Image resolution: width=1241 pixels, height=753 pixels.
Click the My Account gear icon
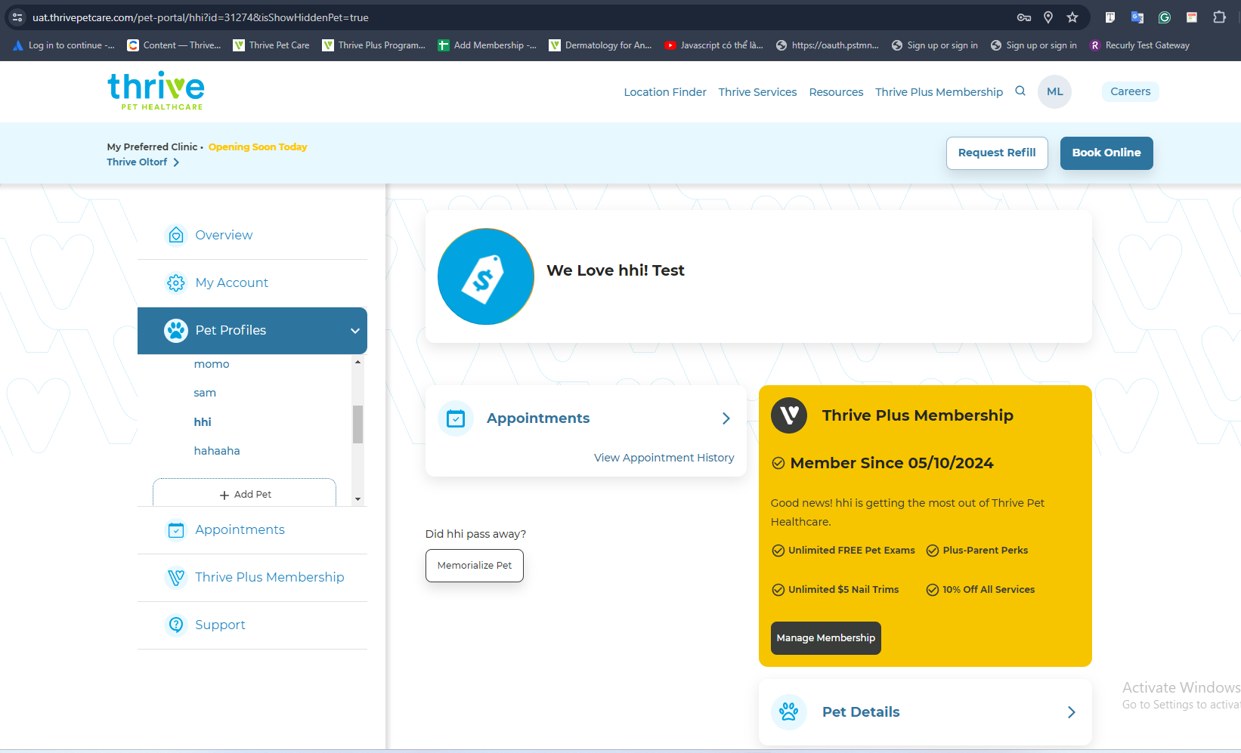pyautogui.click(x=176, y=282)
